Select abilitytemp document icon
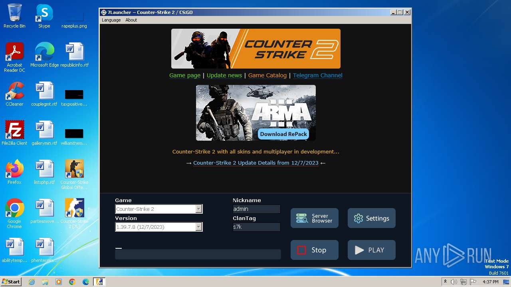 (14, 250)
